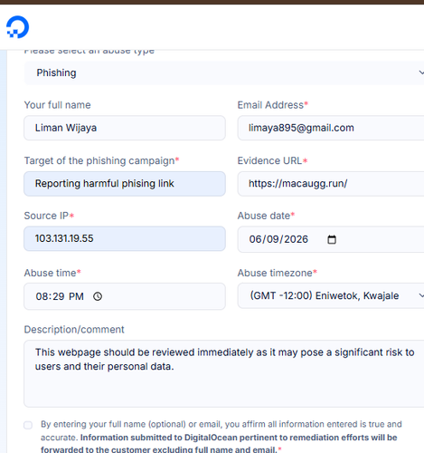The height and width of the screenshot is (453, 424).
Task: Tick the affirmation checkbox for accurate information
Action: 28,425
